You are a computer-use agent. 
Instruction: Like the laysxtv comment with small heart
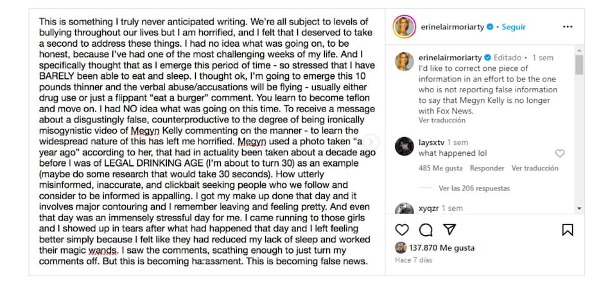560,154
